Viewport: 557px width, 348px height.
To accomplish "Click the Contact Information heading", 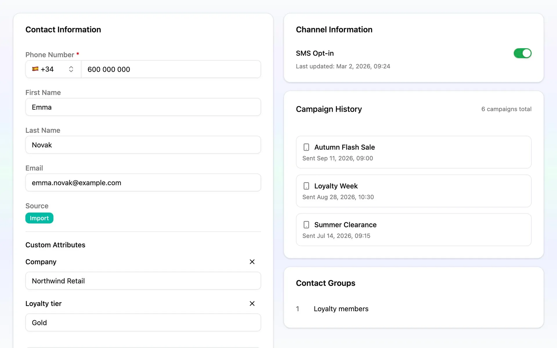I will coord(63,30).
